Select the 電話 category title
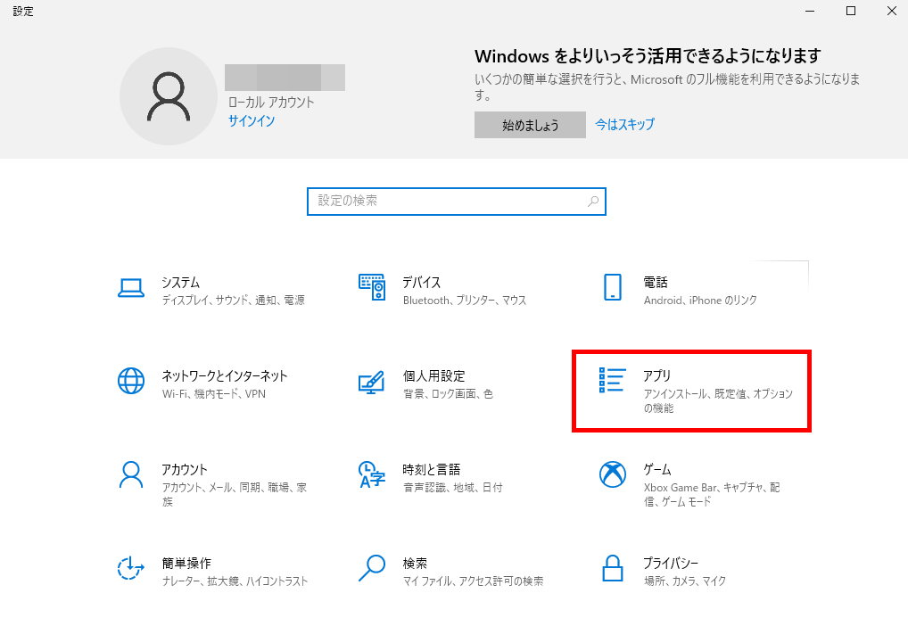This screenshot has height=618, width=908. click(656, 283)
